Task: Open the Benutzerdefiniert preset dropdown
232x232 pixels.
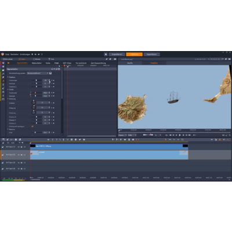Action: pos(38,73)
